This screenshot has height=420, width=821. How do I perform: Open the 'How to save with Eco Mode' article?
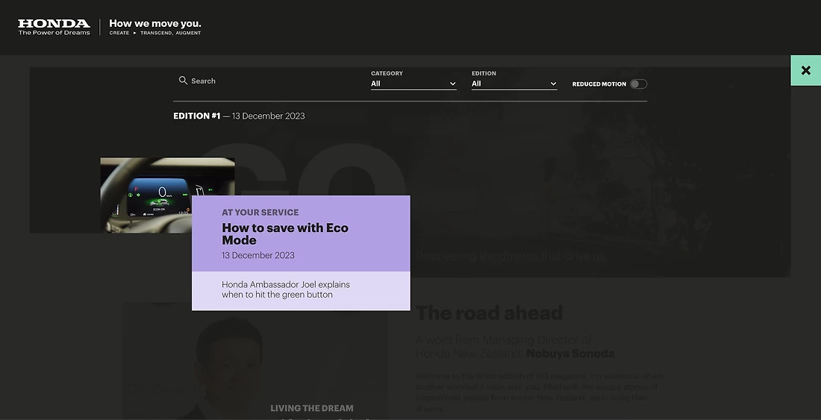coord(285,233)
